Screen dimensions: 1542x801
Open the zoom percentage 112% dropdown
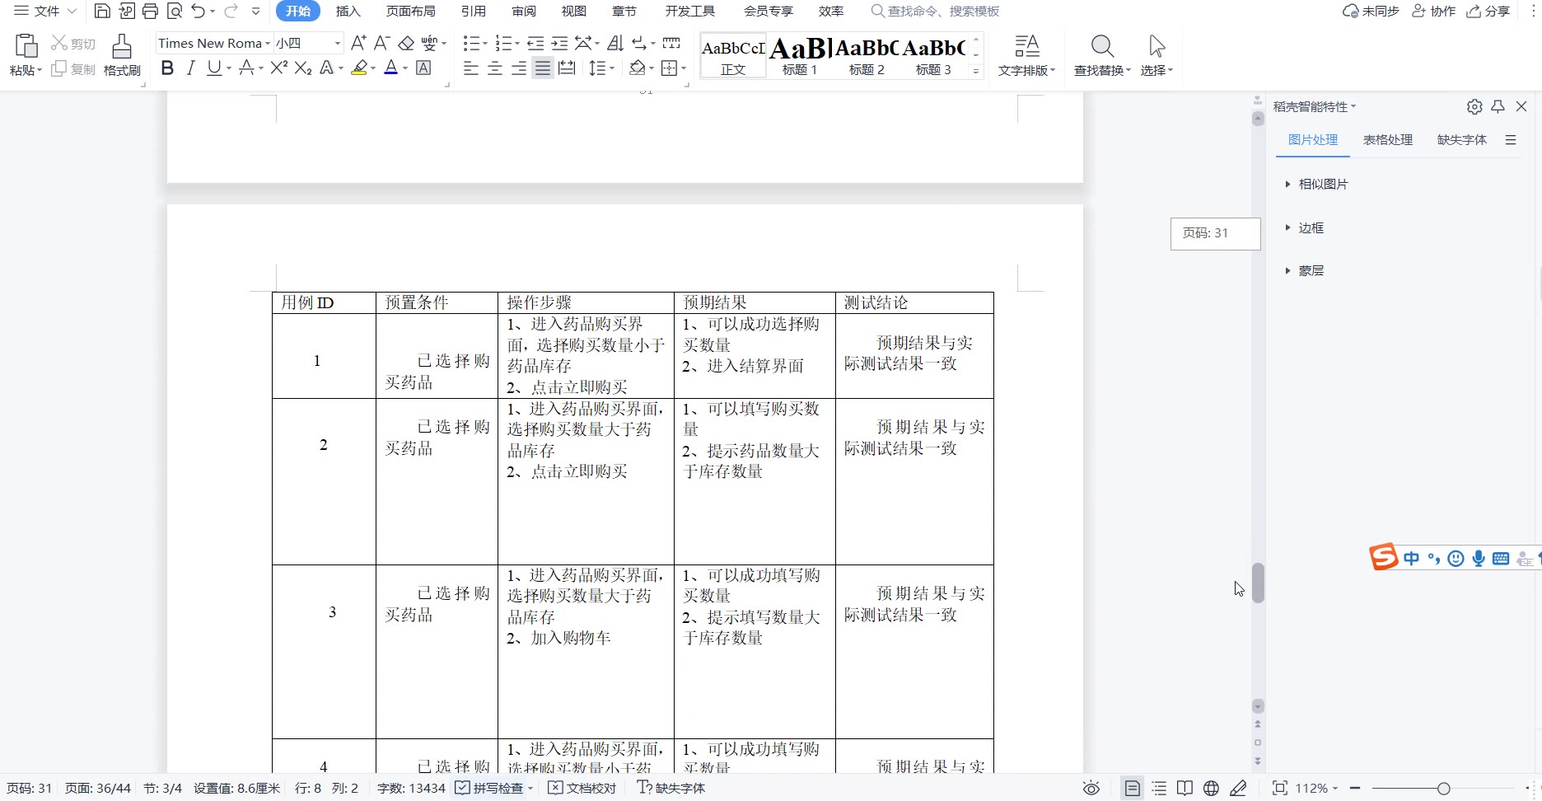pyautogui.click(x=1316, y=789)
